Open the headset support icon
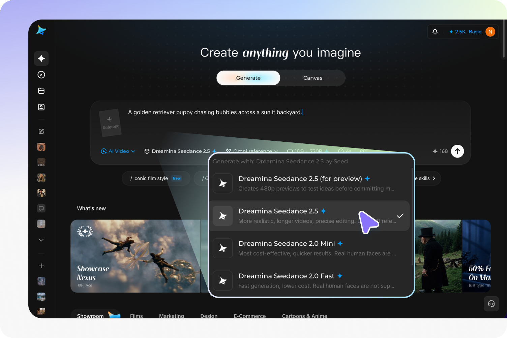 click(491, 304)
